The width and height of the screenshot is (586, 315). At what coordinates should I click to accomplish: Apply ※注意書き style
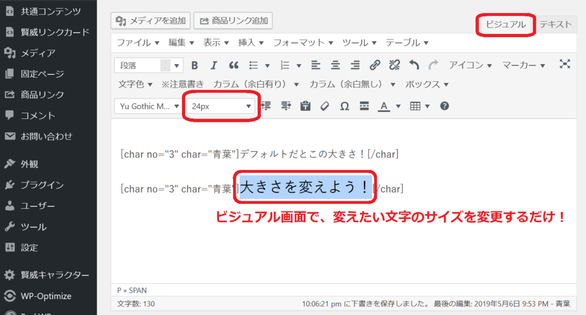[x=183, y=85]
